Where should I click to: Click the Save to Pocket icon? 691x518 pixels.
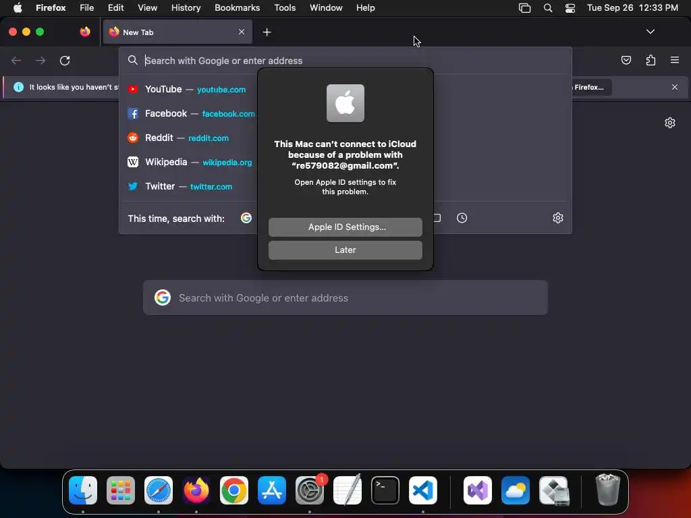[626, 60]
